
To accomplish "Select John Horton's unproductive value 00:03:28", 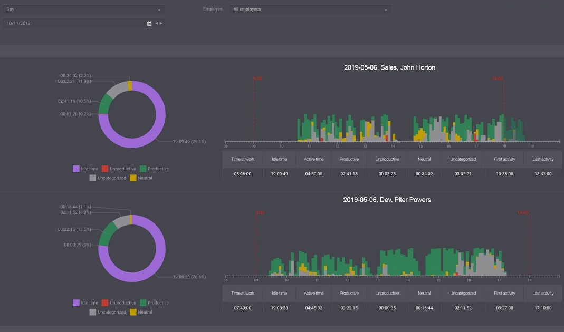I will pyautogui.click(x=387, y=174).
